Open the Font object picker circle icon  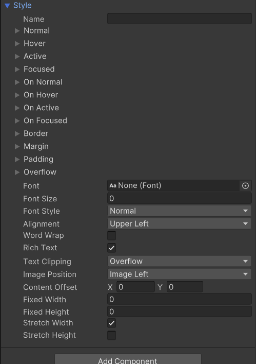245,186
